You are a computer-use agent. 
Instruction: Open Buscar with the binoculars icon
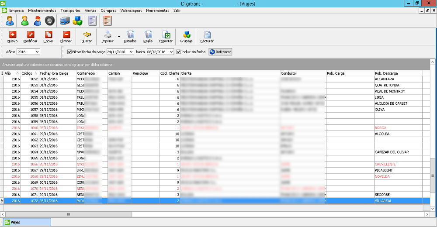pyautogui.click(x=87, y=35)
